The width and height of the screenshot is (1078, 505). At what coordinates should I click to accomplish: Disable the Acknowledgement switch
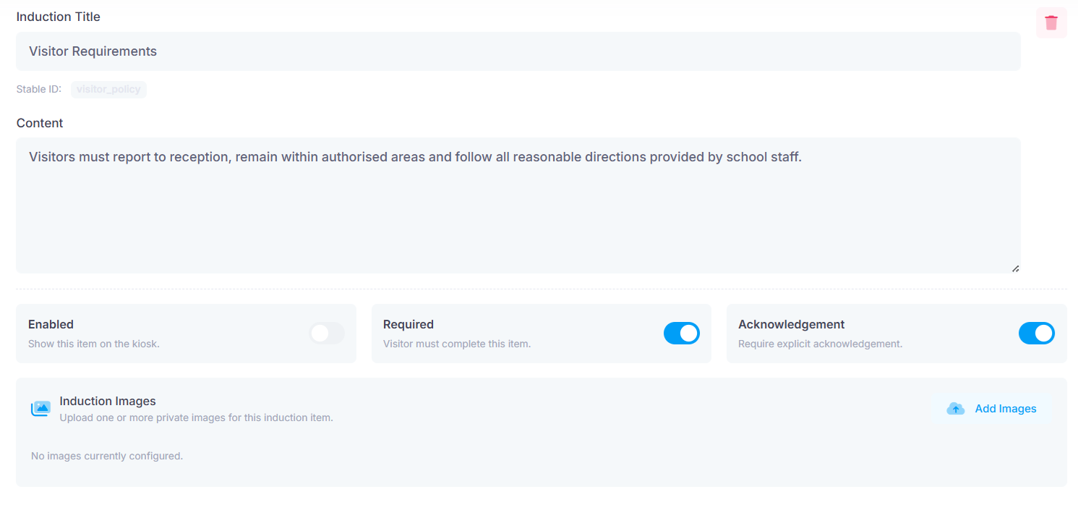click(1037, 333)
